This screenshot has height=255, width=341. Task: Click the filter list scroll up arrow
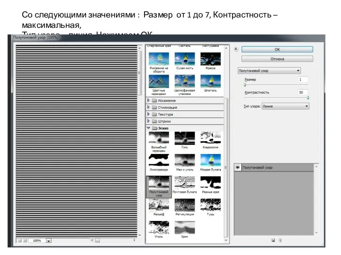click(x=226, y=48)
